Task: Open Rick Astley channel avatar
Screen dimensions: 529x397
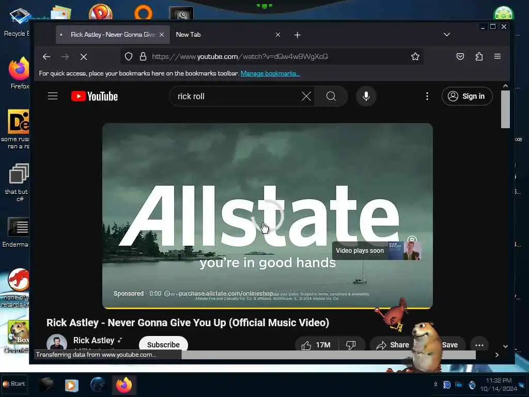Action: (57, 342)
